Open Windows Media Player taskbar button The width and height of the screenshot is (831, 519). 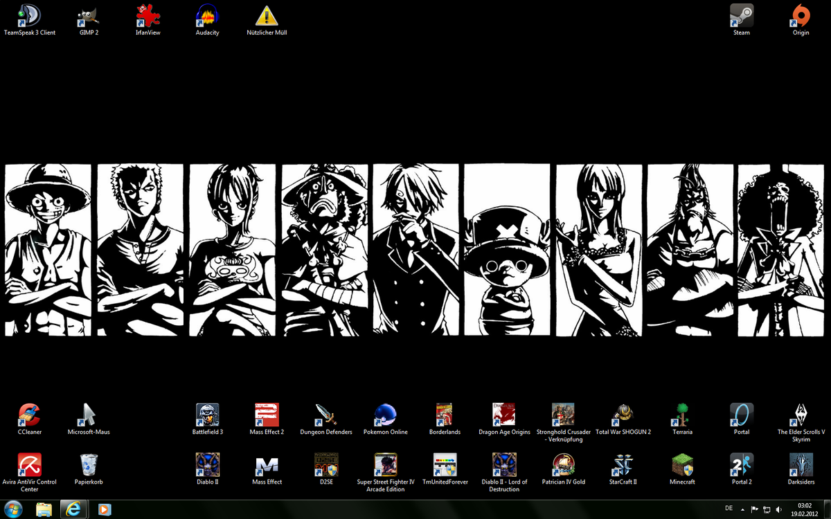coord(105,509)
